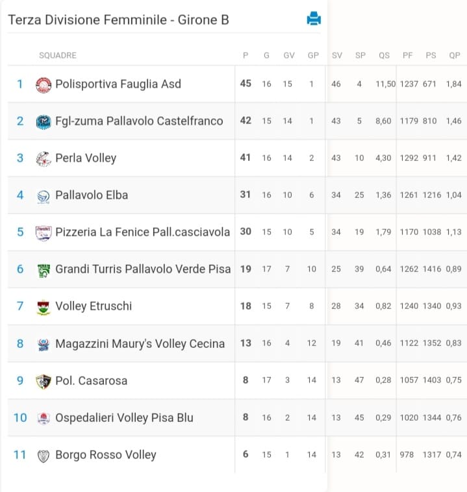Click Volley Etruschi team logo
Screen dimensions: 467x492
pos(44,307)
